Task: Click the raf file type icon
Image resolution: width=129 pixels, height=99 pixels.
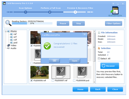Action: pos(12,34)
